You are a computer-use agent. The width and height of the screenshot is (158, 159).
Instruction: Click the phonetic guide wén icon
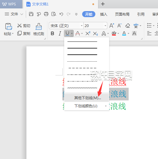(x=136, y=26)
